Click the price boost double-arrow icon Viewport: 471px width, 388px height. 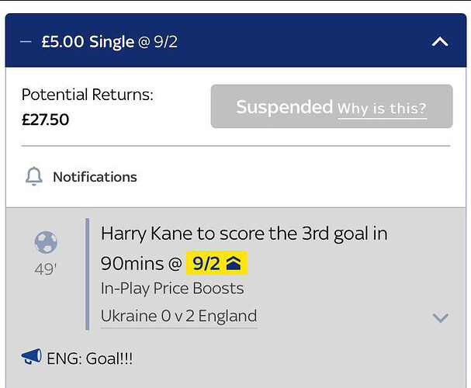[x=234, y=264]
